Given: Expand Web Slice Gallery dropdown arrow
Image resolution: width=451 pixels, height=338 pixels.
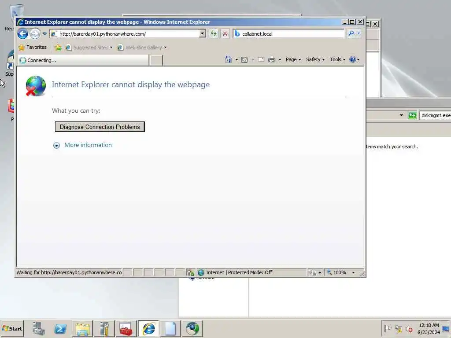Looking at the screenshot, I should (x=166, y=48).
